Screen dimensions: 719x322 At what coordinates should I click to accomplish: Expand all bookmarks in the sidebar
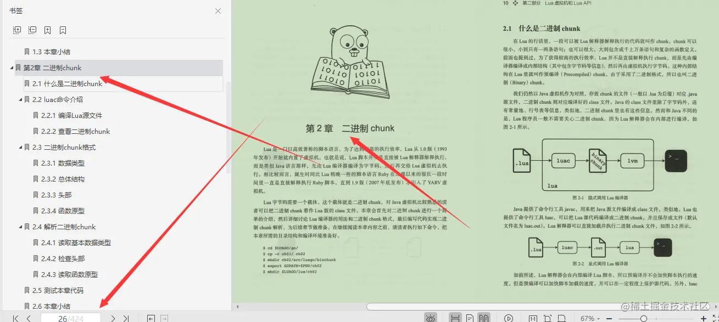[17, 30]
